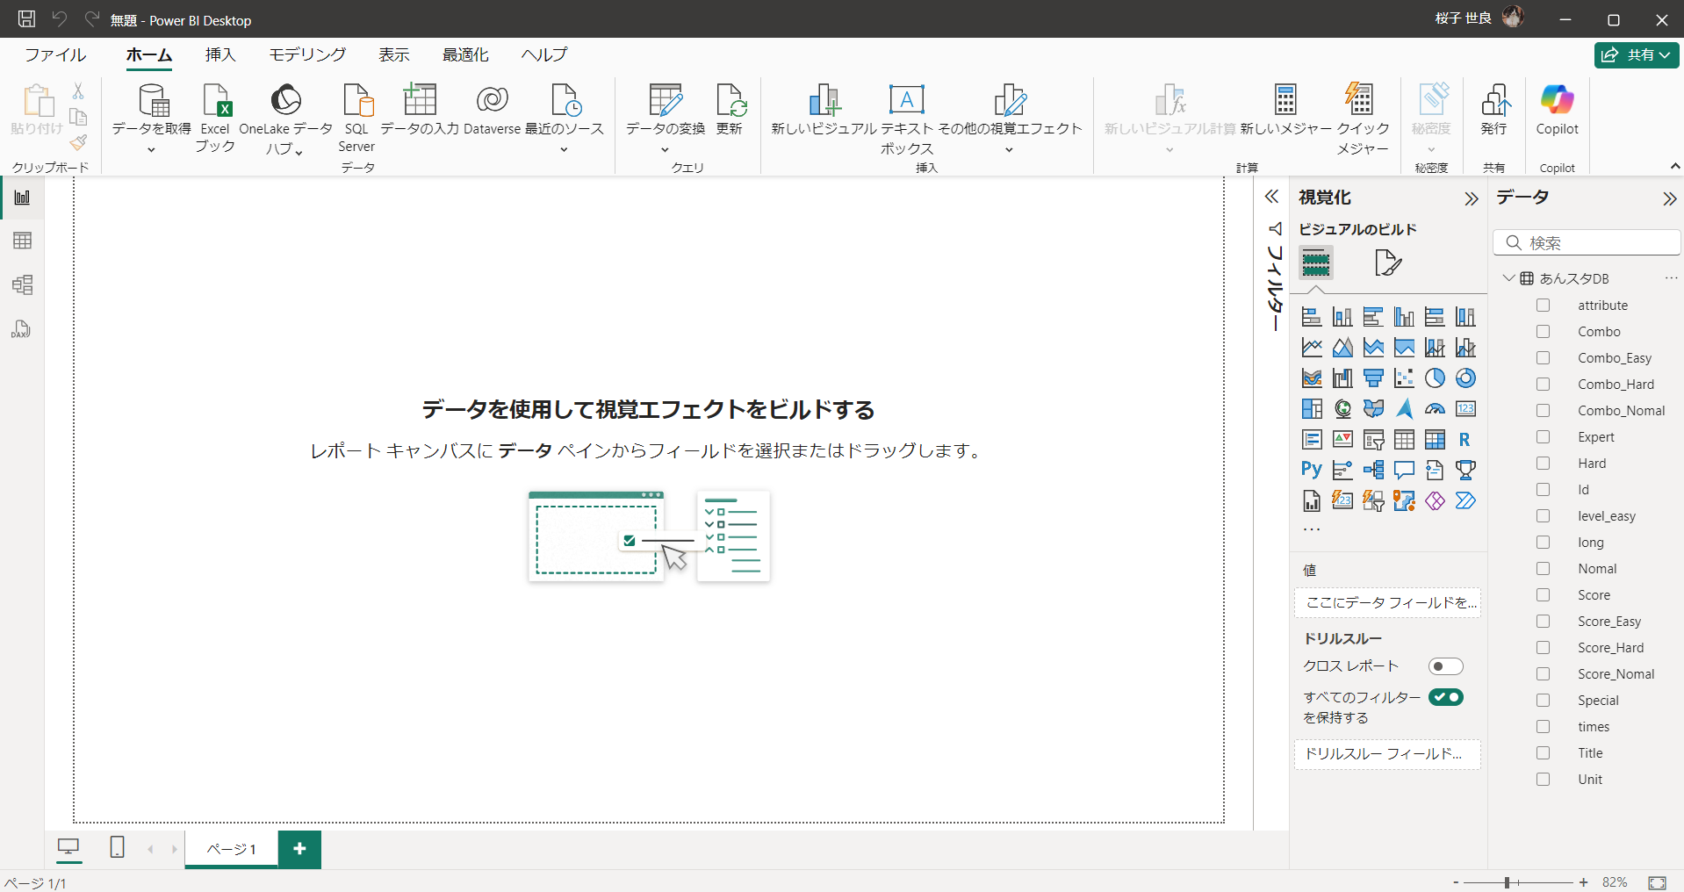The image size is (1684, 892).
Task: Click the データの入力 table icon
Action: (420, 100)
